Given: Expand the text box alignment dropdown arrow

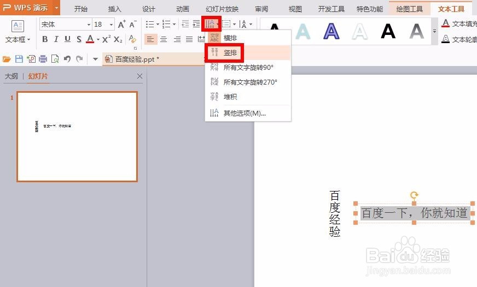Looking at the screenshot, I should coord(234,24).
